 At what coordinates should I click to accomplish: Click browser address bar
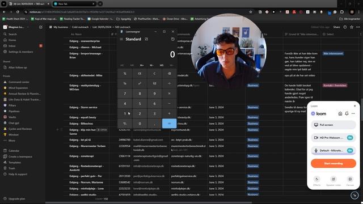pos(137,12)
